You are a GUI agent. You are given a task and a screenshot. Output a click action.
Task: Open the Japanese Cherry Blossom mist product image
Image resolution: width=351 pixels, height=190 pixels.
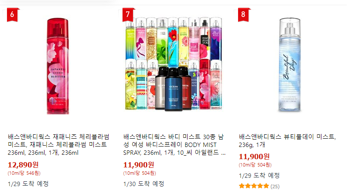[58, 66]
